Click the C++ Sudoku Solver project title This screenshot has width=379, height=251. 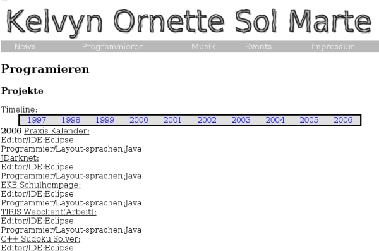[40, 239]
